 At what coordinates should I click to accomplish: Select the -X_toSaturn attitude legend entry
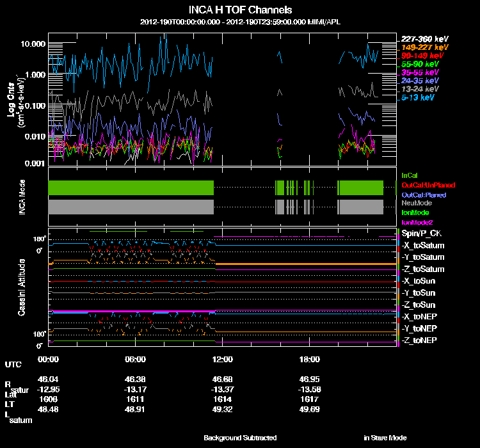pos(422,246)
